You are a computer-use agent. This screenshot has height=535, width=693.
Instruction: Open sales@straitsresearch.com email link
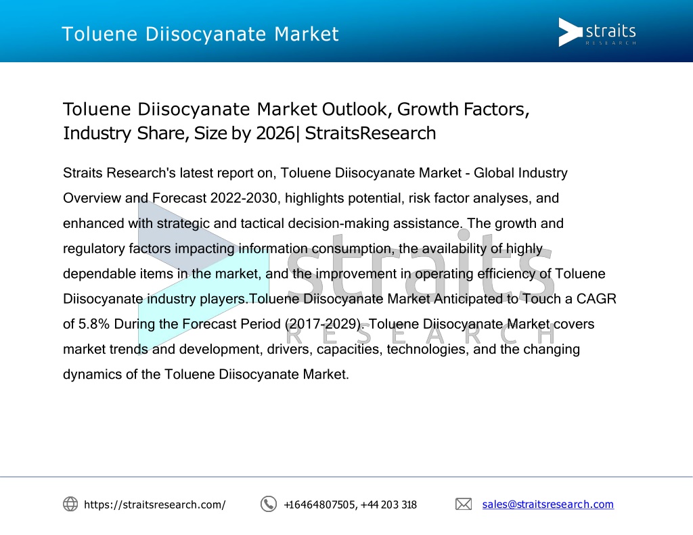point(547,504)
